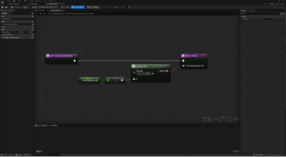Open the ウィンドウ menu

38,1
